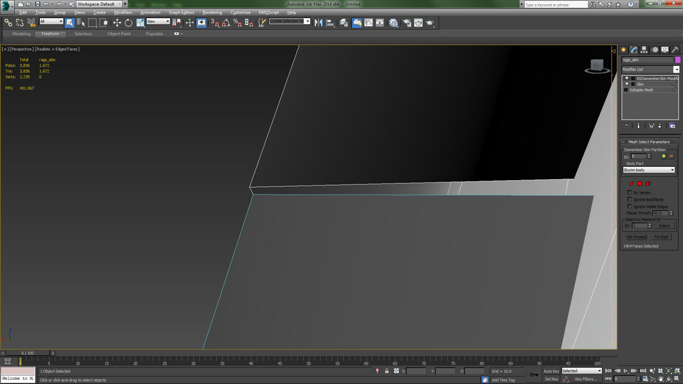Click the Set Key button

(x=551, y=379)
